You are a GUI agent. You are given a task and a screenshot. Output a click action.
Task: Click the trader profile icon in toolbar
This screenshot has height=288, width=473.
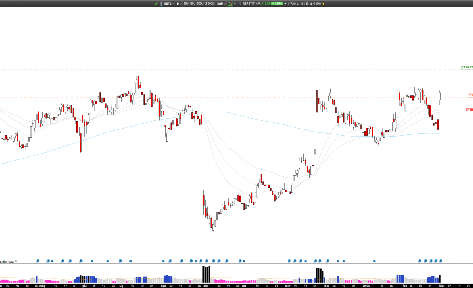[161, 4]
